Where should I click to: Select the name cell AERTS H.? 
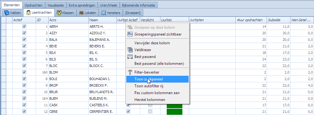tap(102, 26)
